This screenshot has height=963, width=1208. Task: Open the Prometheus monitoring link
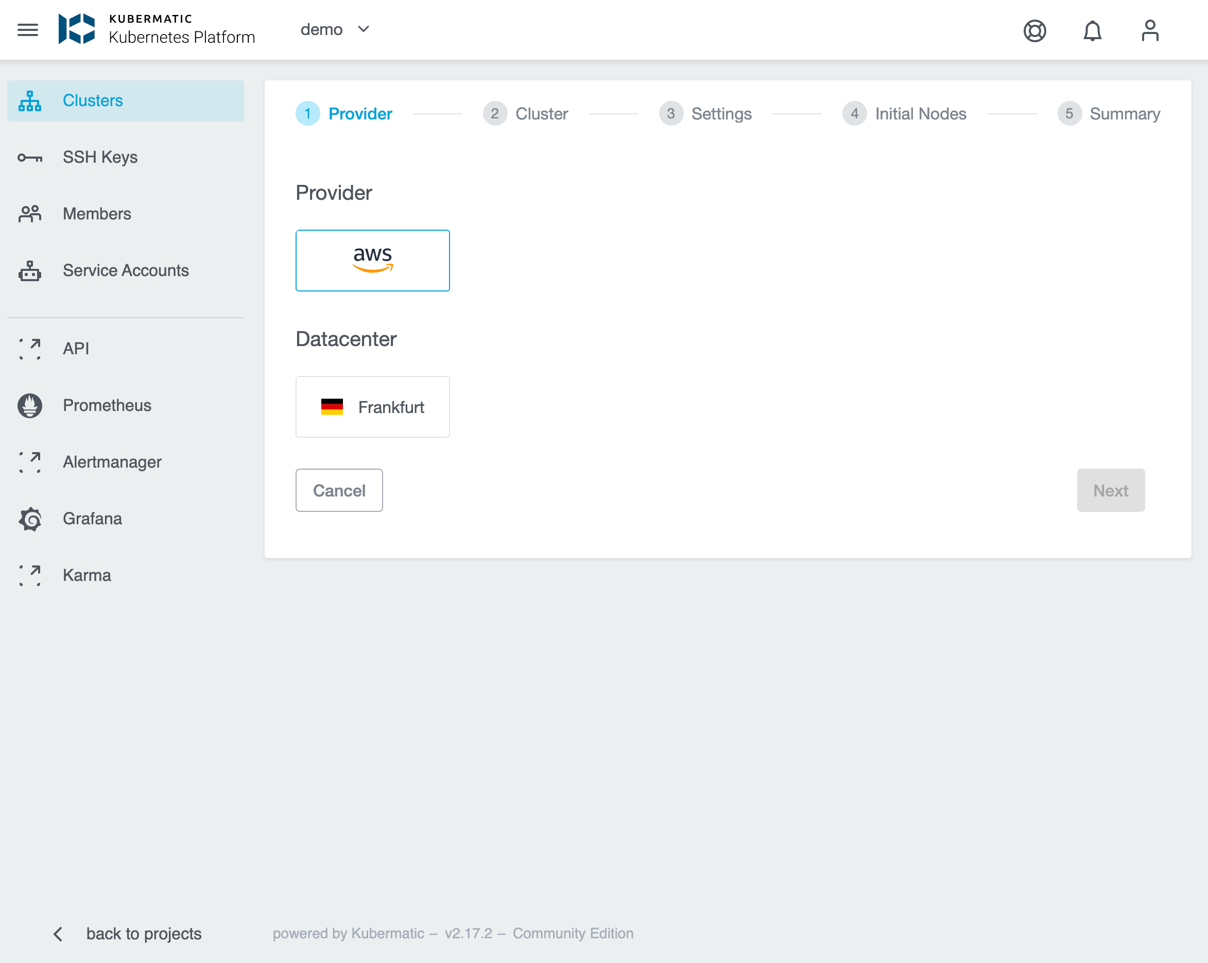click(x=107, y=406)
